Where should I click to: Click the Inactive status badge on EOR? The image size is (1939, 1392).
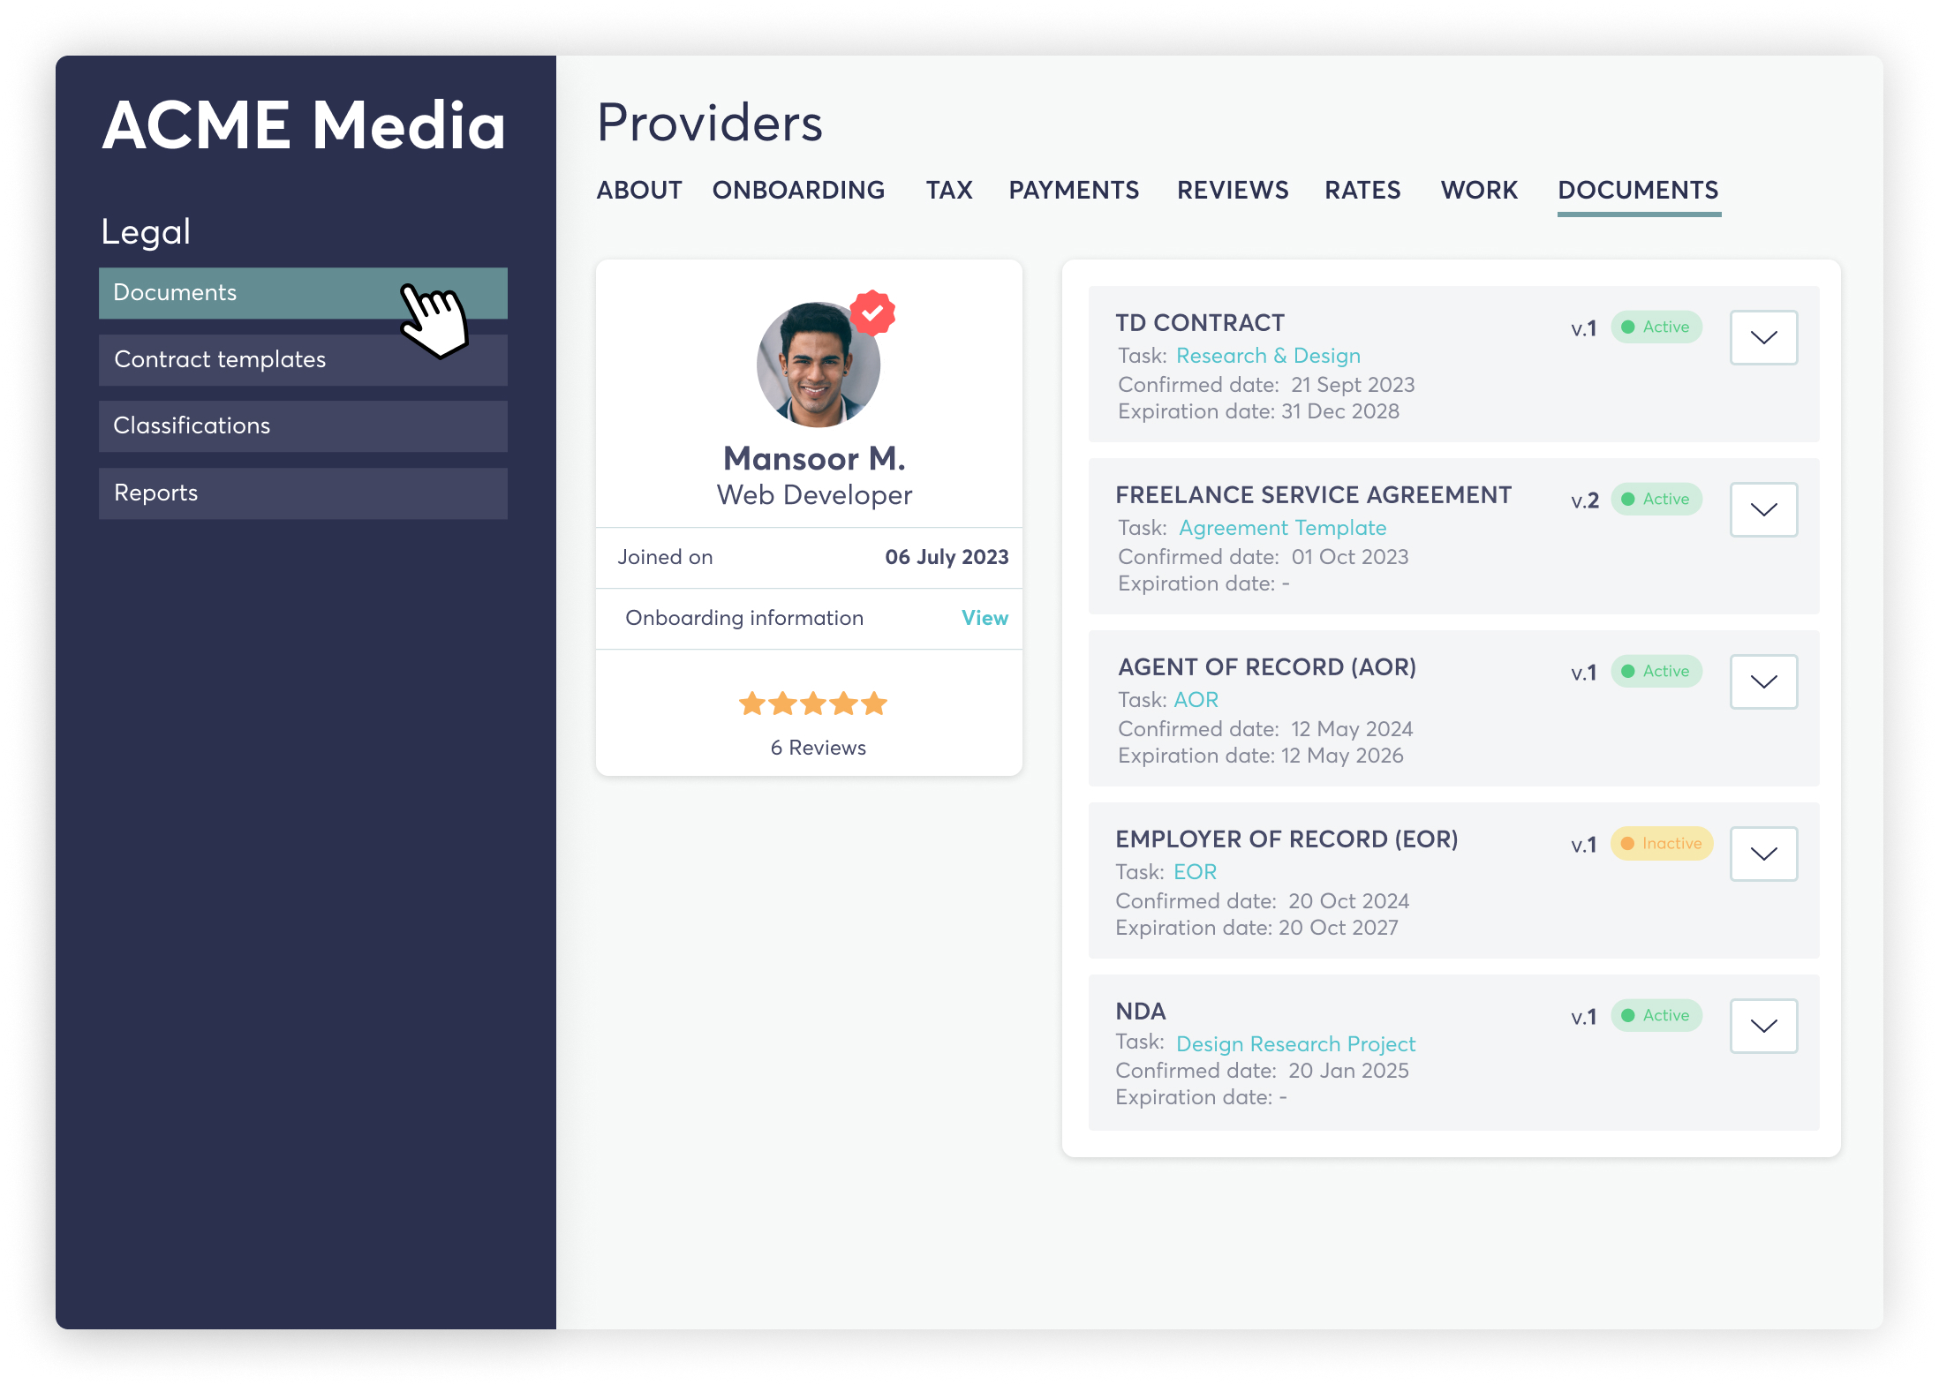(1661, 843)
